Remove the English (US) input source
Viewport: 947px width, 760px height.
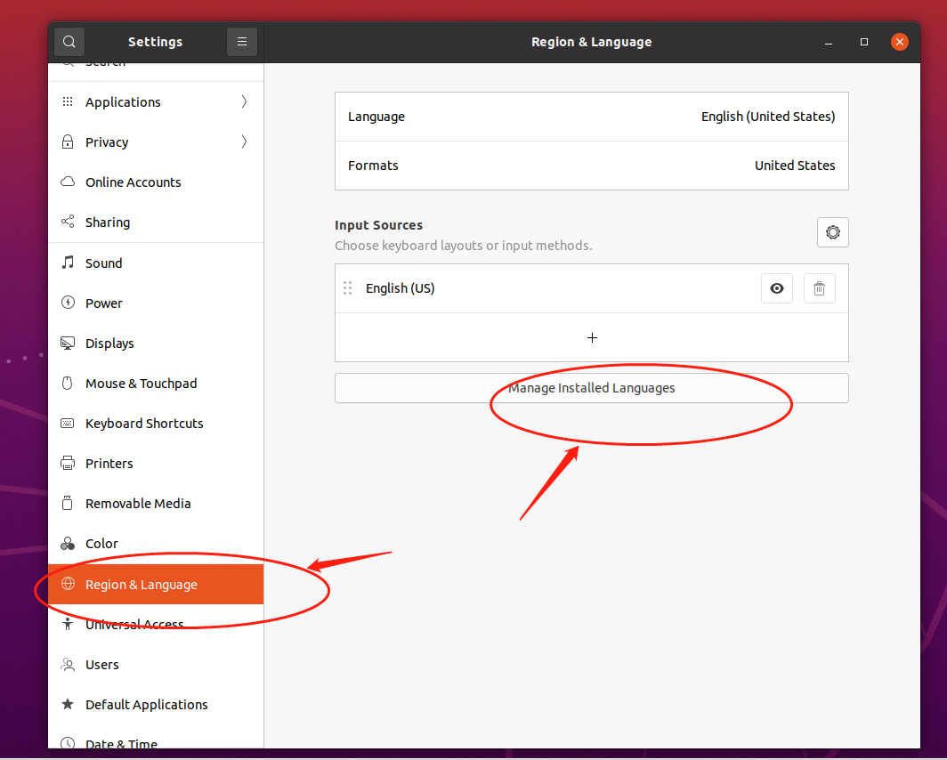(x=819, y=287)
